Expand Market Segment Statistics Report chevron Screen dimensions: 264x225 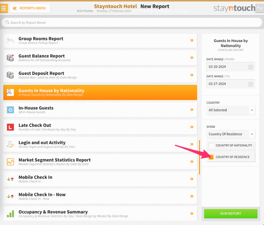pyautogui.click(x=192, y=162)
